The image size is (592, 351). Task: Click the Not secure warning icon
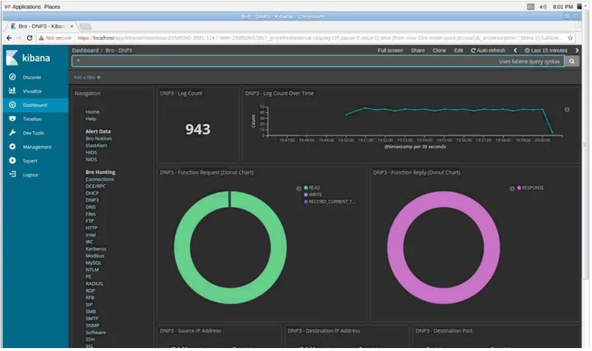[41, 38]
